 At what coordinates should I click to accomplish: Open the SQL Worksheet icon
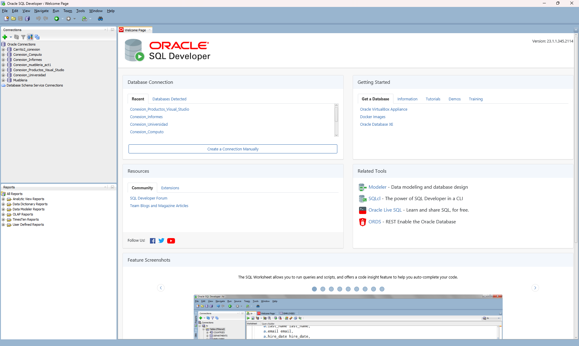[84, 19]
